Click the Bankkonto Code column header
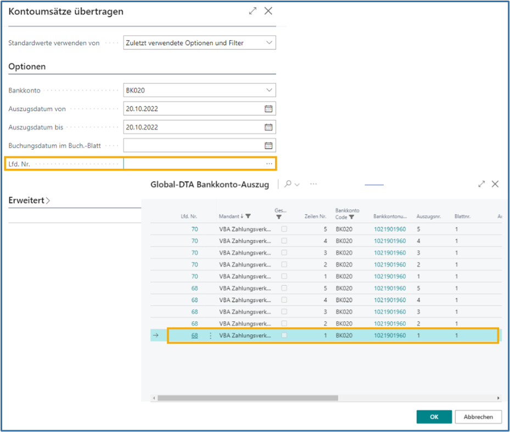The width and height of the screenshot is (510, 432). coord(345,214)
